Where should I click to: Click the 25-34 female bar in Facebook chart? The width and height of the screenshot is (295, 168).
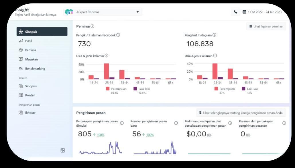click(x=107, y=71)
